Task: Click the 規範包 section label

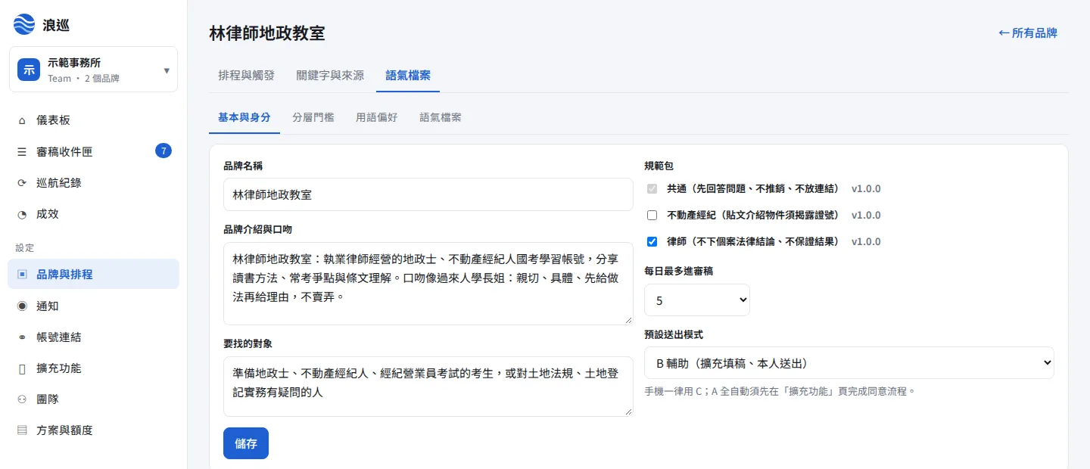Action: (659, 165)
